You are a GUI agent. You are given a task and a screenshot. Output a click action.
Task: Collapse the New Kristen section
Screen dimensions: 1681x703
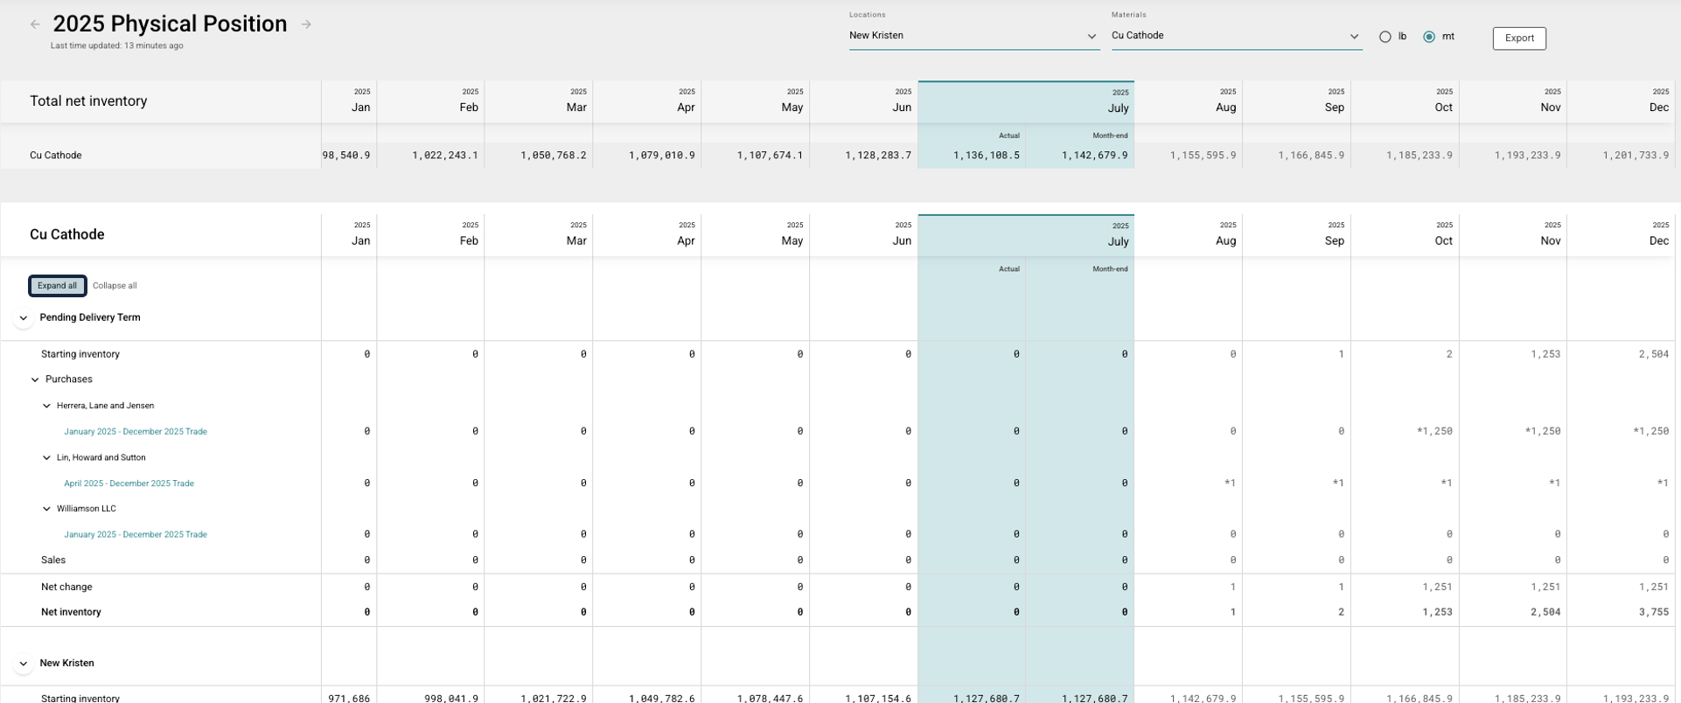point(24,664)
